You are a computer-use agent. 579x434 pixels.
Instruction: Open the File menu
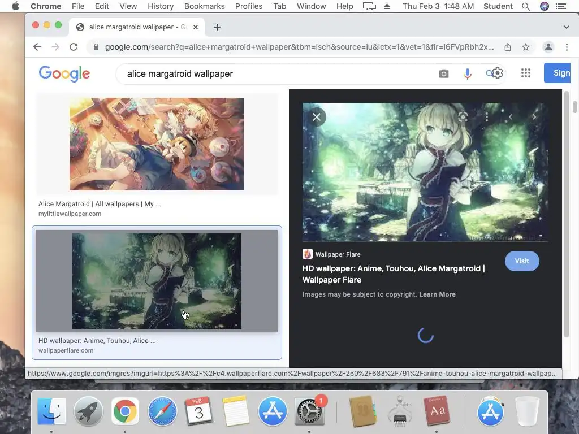tap(78, 6)
